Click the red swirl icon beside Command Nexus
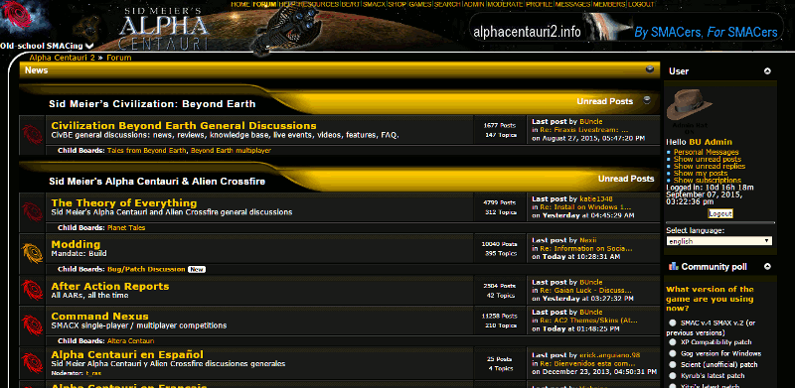795x388 pixels. tap(32, 324)
